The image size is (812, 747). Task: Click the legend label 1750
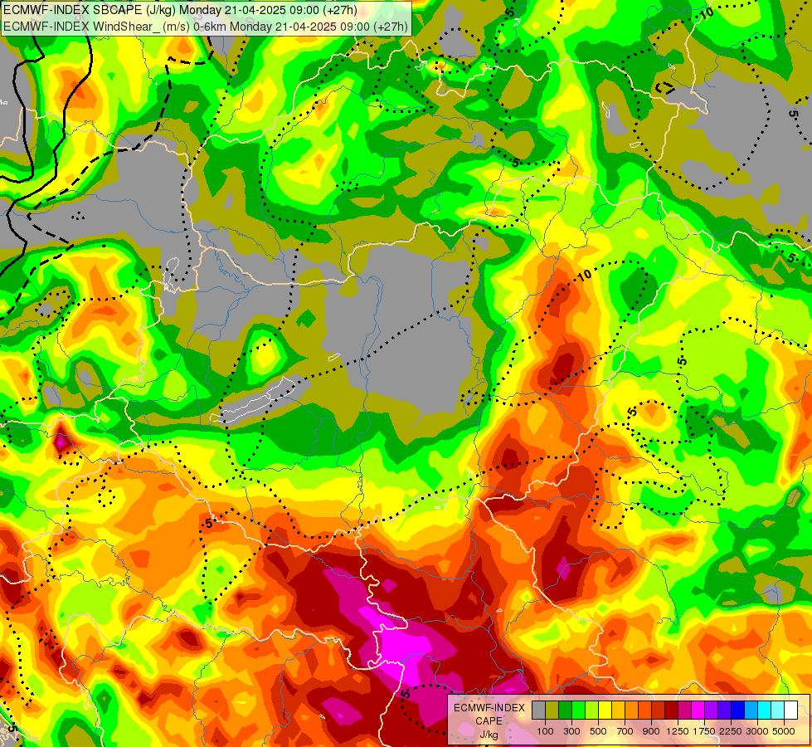tap(704, 731)
